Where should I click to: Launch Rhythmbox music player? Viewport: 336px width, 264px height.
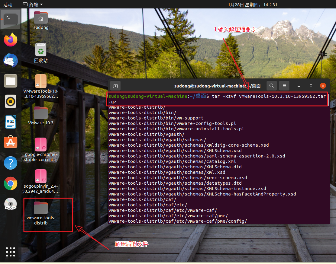click(x=11, y=101)
